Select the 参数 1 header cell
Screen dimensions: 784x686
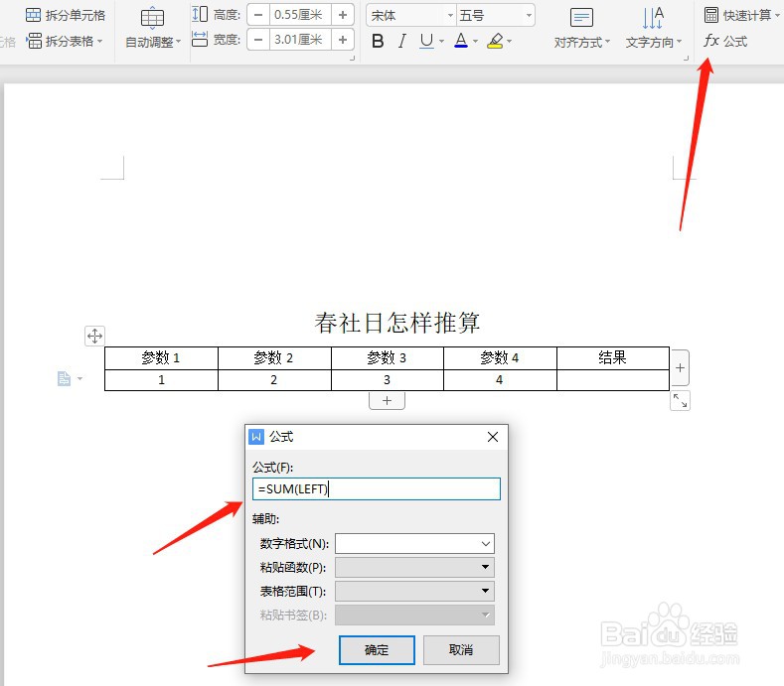pos(161,358)
